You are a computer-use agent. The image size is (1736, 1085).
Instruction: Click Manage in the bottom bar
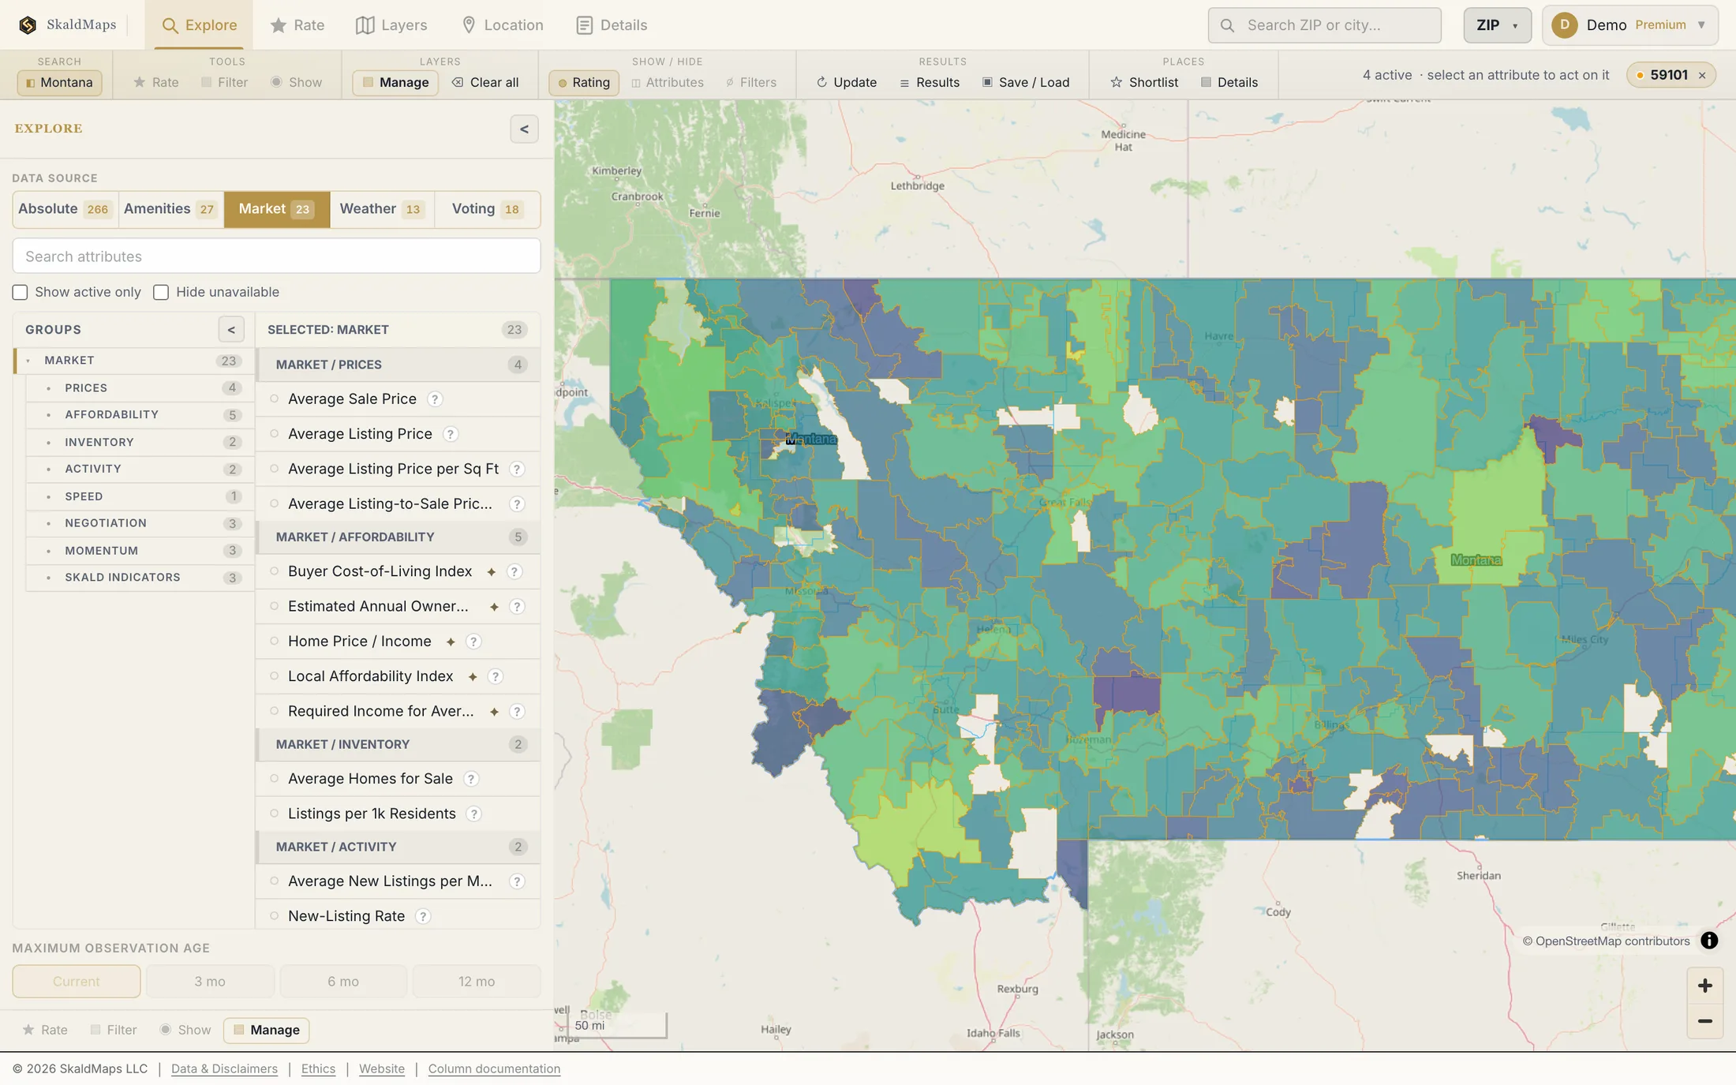pyautogui.click(x=266, y=1031)
